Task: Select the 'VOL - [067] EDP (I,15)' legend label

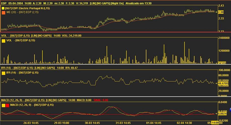Action: point(21,40)
